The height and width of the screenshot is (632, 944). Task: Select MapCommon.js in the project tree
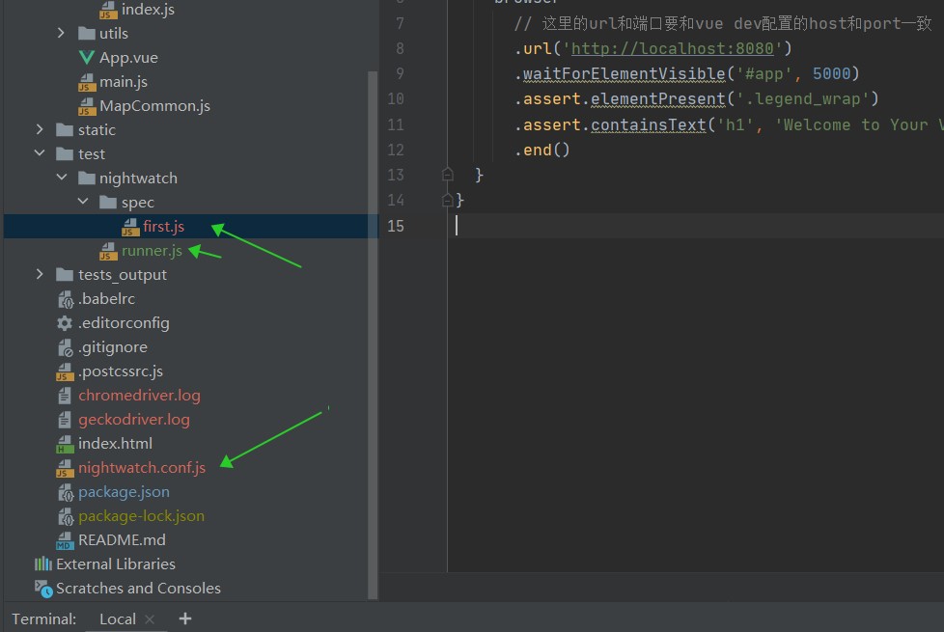(x=154, y=106)
